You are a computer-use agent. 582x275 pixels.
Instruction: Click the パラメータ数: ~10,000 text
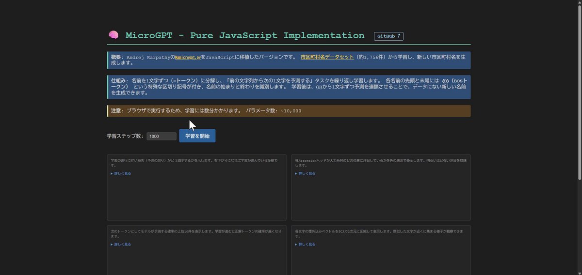point(274,111)
